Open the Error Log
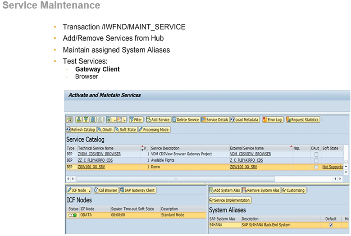 (x=272, y=120)
